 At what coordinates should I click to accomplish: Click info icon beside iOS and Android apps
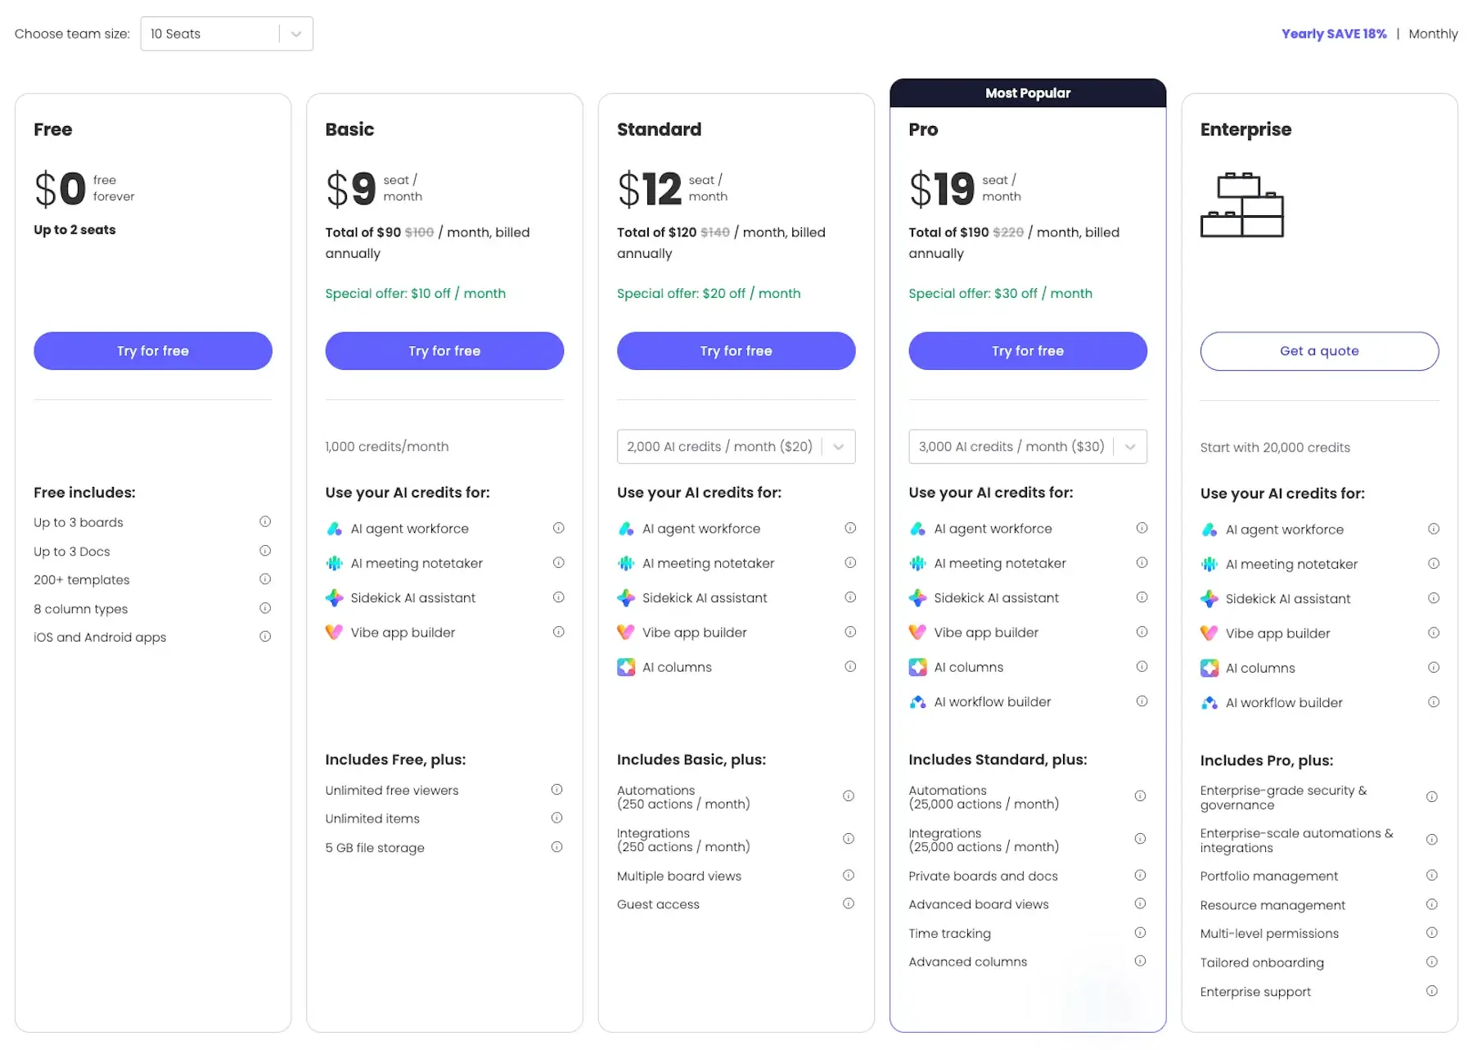tap(265, 636)
